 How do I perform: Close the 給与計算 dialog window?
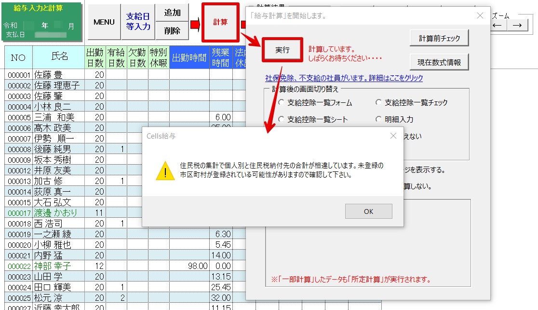(x=480, y=15)
